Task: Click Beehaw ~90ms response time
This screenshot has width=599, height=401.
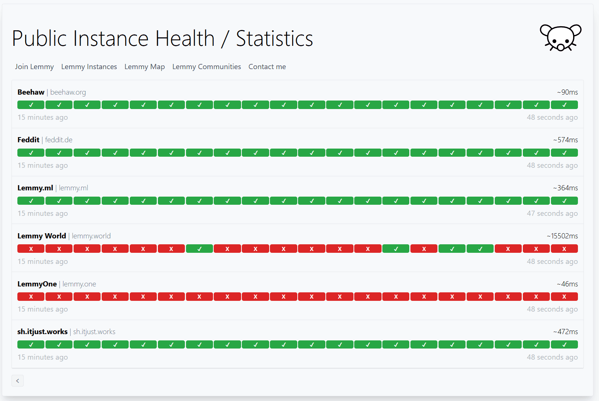Action: tap(568, 92)
